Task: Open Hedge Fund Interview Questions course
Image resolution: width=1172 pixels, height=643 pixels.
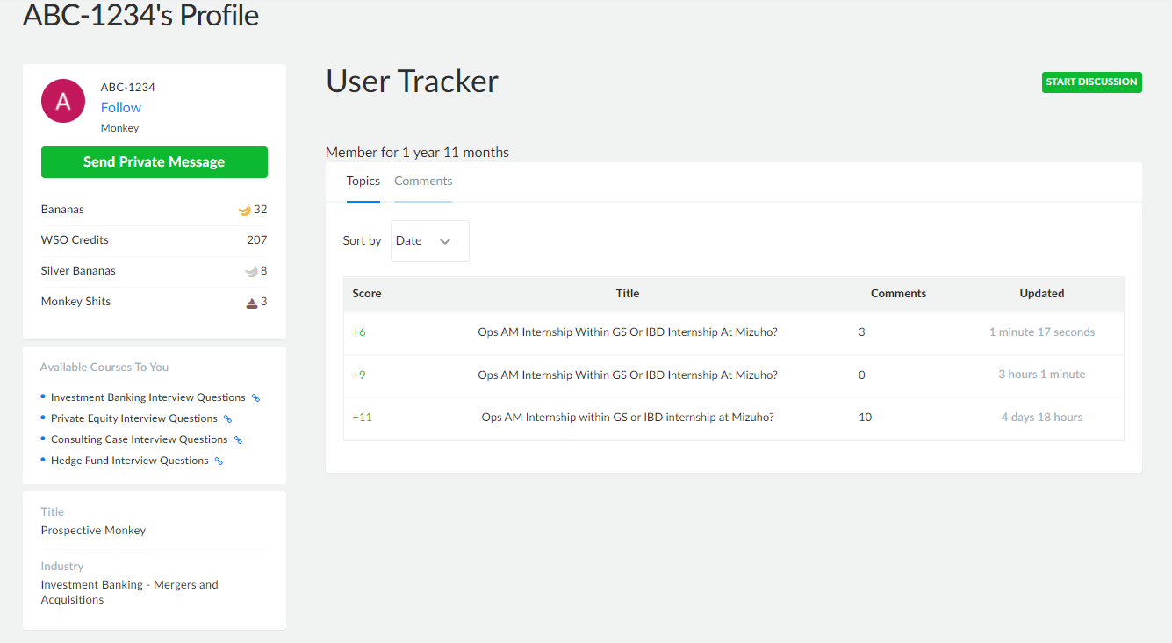Action: pos(130,461)
